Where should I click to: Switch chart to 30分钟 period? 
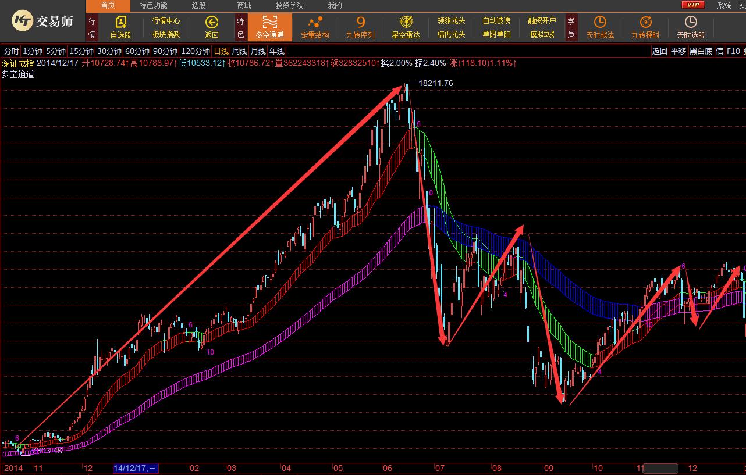click(x=109, y=51)
